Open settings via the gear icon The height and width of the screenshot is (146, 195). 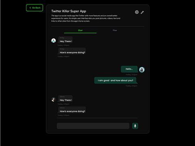[137, 12]
